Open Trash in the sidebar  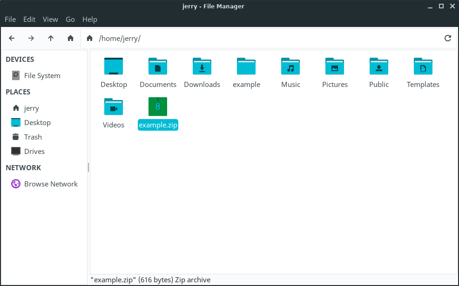coord(33,137)
